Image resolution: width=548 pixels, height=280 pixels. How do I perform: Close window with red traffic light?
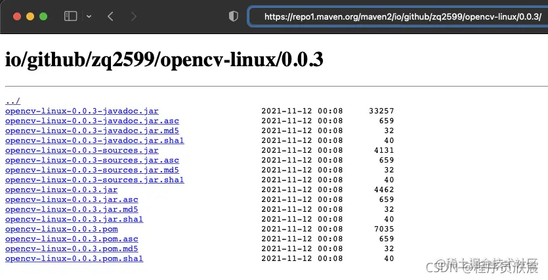click(x=17, y=16)
